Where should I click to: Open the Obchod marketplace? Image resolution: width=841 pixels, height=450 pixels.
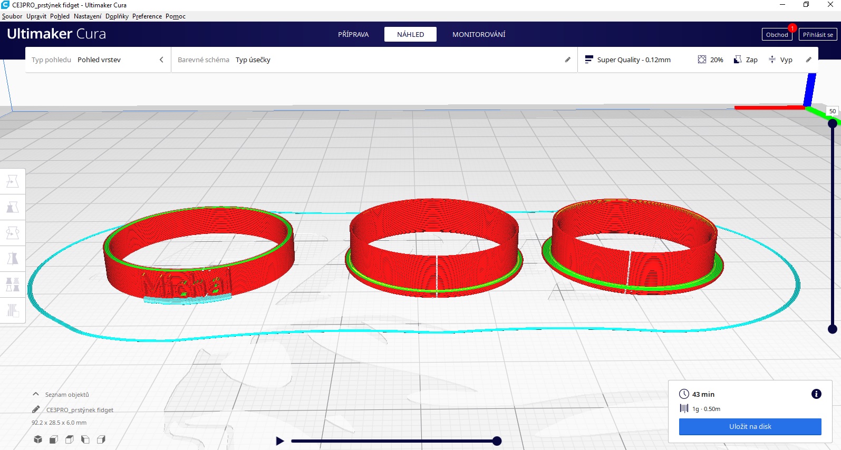(777, 34)
